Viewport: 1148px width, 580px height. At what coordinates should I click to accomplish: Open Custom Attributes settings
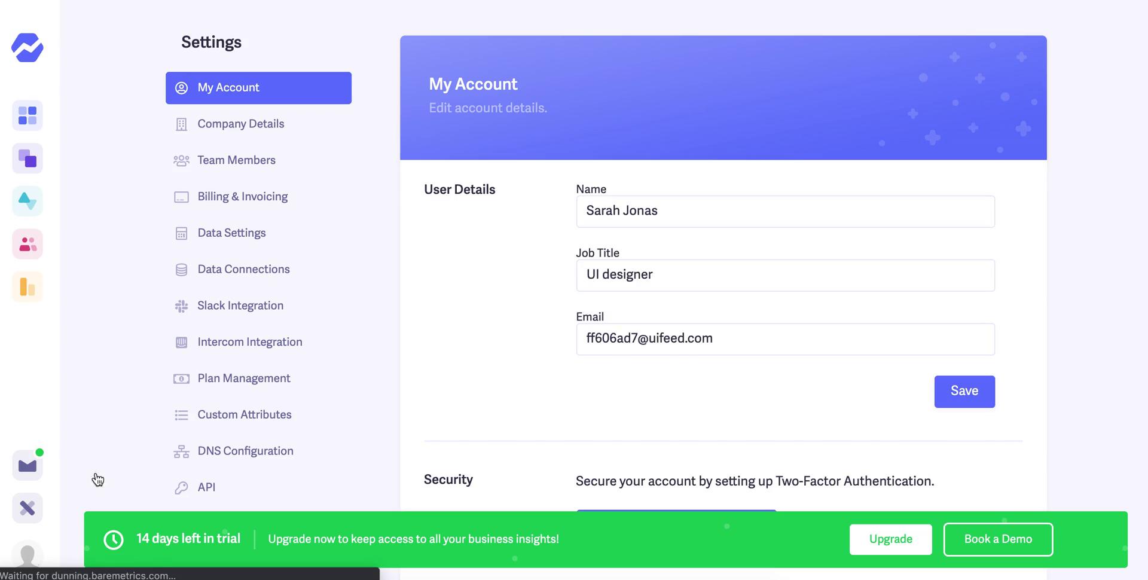click(258, 415)
